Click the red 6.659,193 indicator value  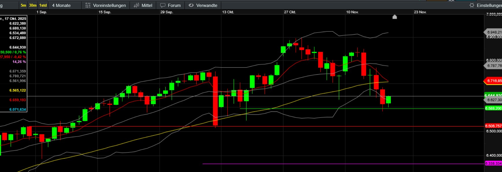click(18, 100)
